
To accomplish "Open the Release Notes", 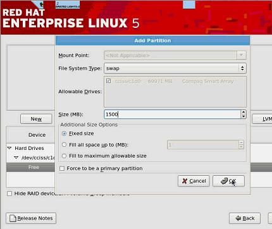I will [x=31, y=218].
